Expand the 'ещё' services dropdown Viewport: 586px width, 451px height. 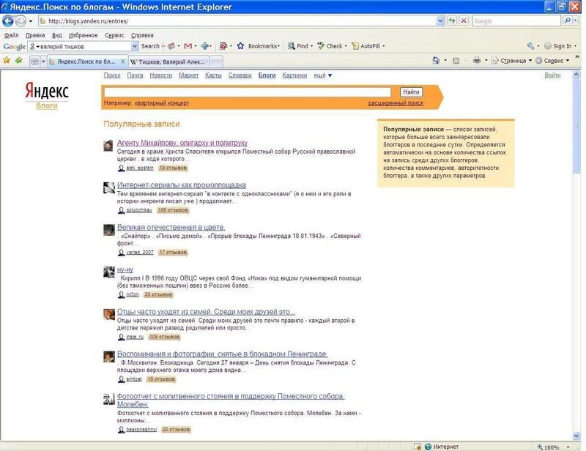pos(322,75)
